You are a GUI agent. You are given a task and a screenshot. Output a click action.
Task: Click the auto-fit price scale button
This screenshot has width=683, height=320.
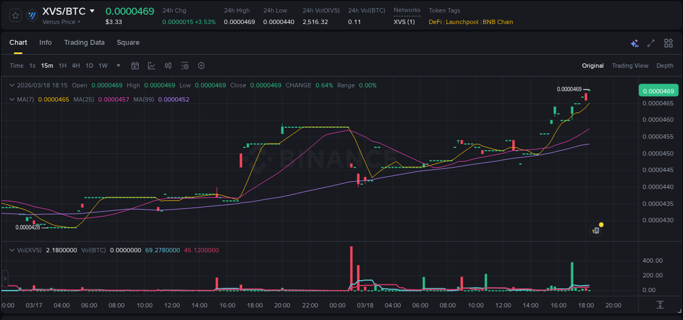tap(660, 304)
